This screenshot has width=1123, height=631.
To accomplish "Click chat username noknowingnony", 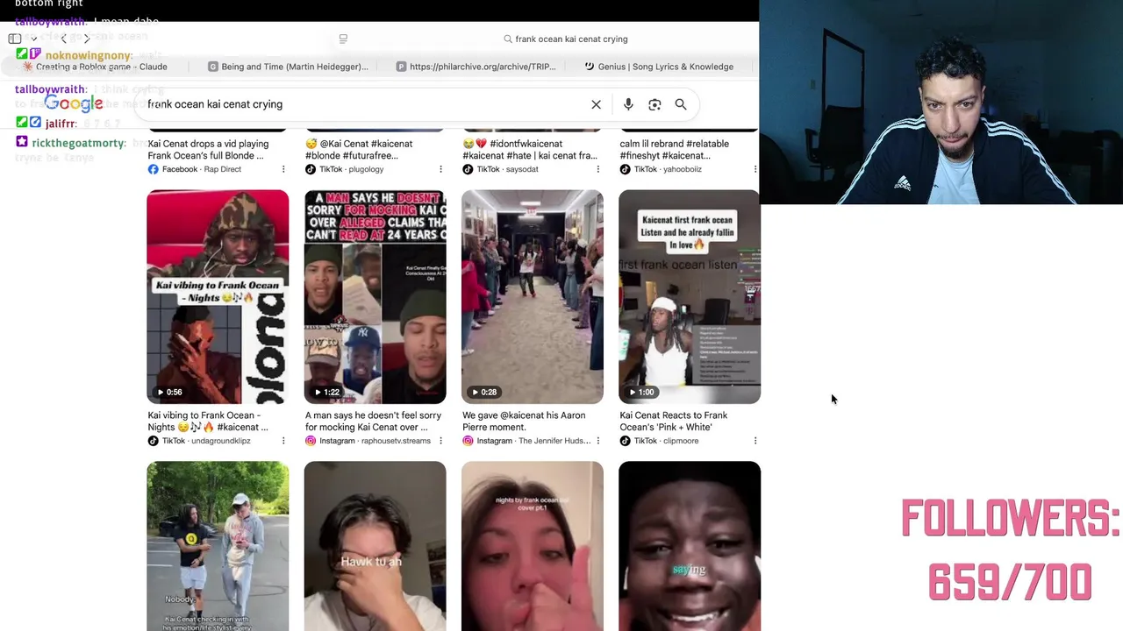I will pos(89,55).
